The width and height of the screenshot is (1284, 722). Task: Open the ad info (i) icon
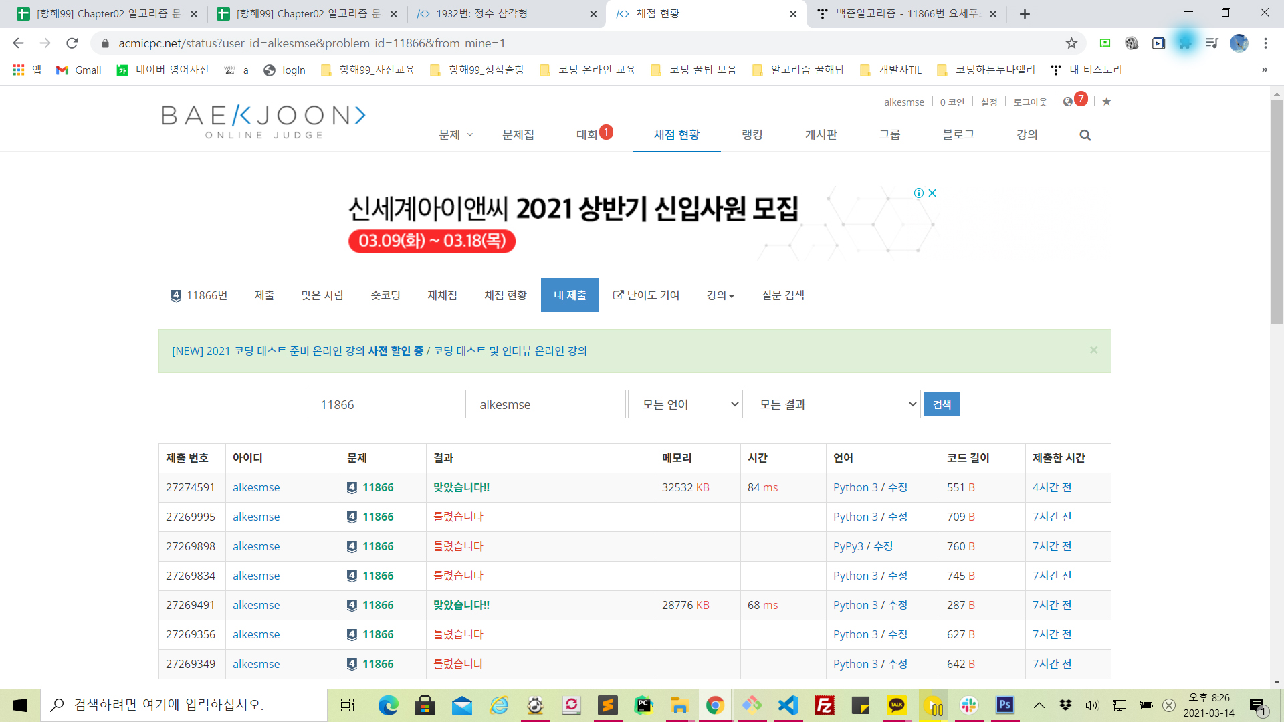pos(919,193)
